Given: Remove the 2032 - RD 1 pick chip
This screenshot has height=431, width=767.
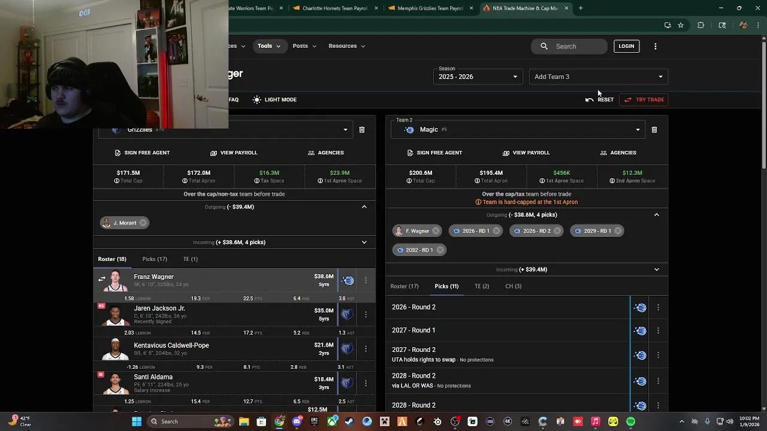Looking at the screenshot, I should (440, 250).
